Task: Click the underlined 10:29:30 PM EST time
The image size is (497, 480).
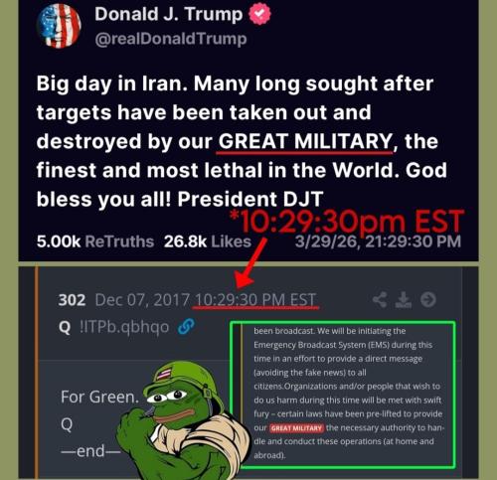Action: [255, 300]
